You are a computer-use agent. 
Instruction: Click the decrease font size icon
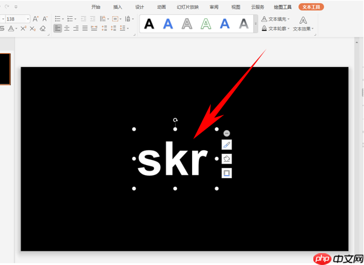(45, 19)
